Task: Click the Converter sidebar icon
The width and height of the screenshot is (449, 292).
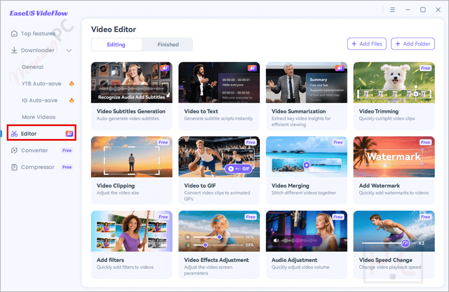Action: (14, 151)
